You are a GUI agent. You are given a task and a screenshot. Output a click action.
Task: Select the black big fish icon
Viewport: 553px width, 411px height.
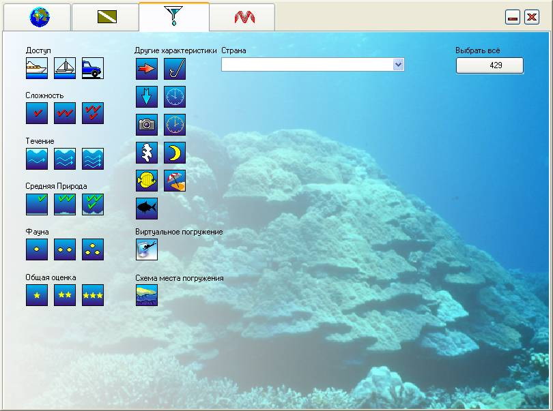(147, 209)
